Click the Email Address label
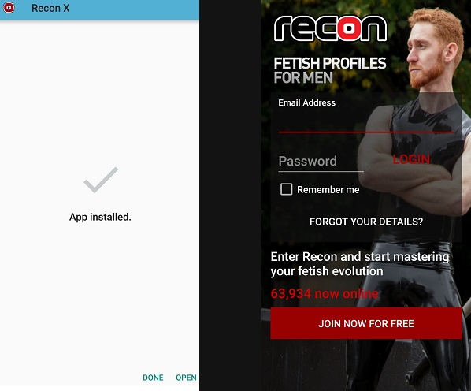The width and height of the screenshot is (471, 391). point(306,102)
